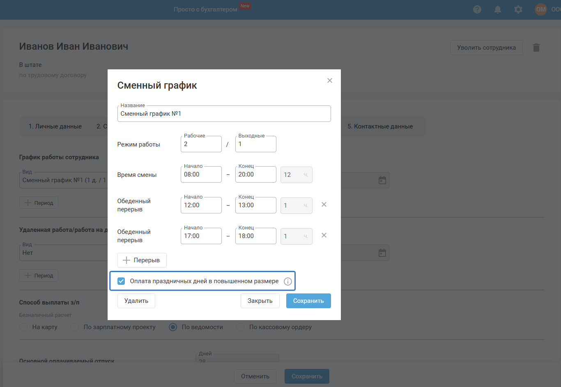This screenshot has width=561, height=387.
Task: Remove the 12:00–13:00 lunch break
Action: pos(324,204)
